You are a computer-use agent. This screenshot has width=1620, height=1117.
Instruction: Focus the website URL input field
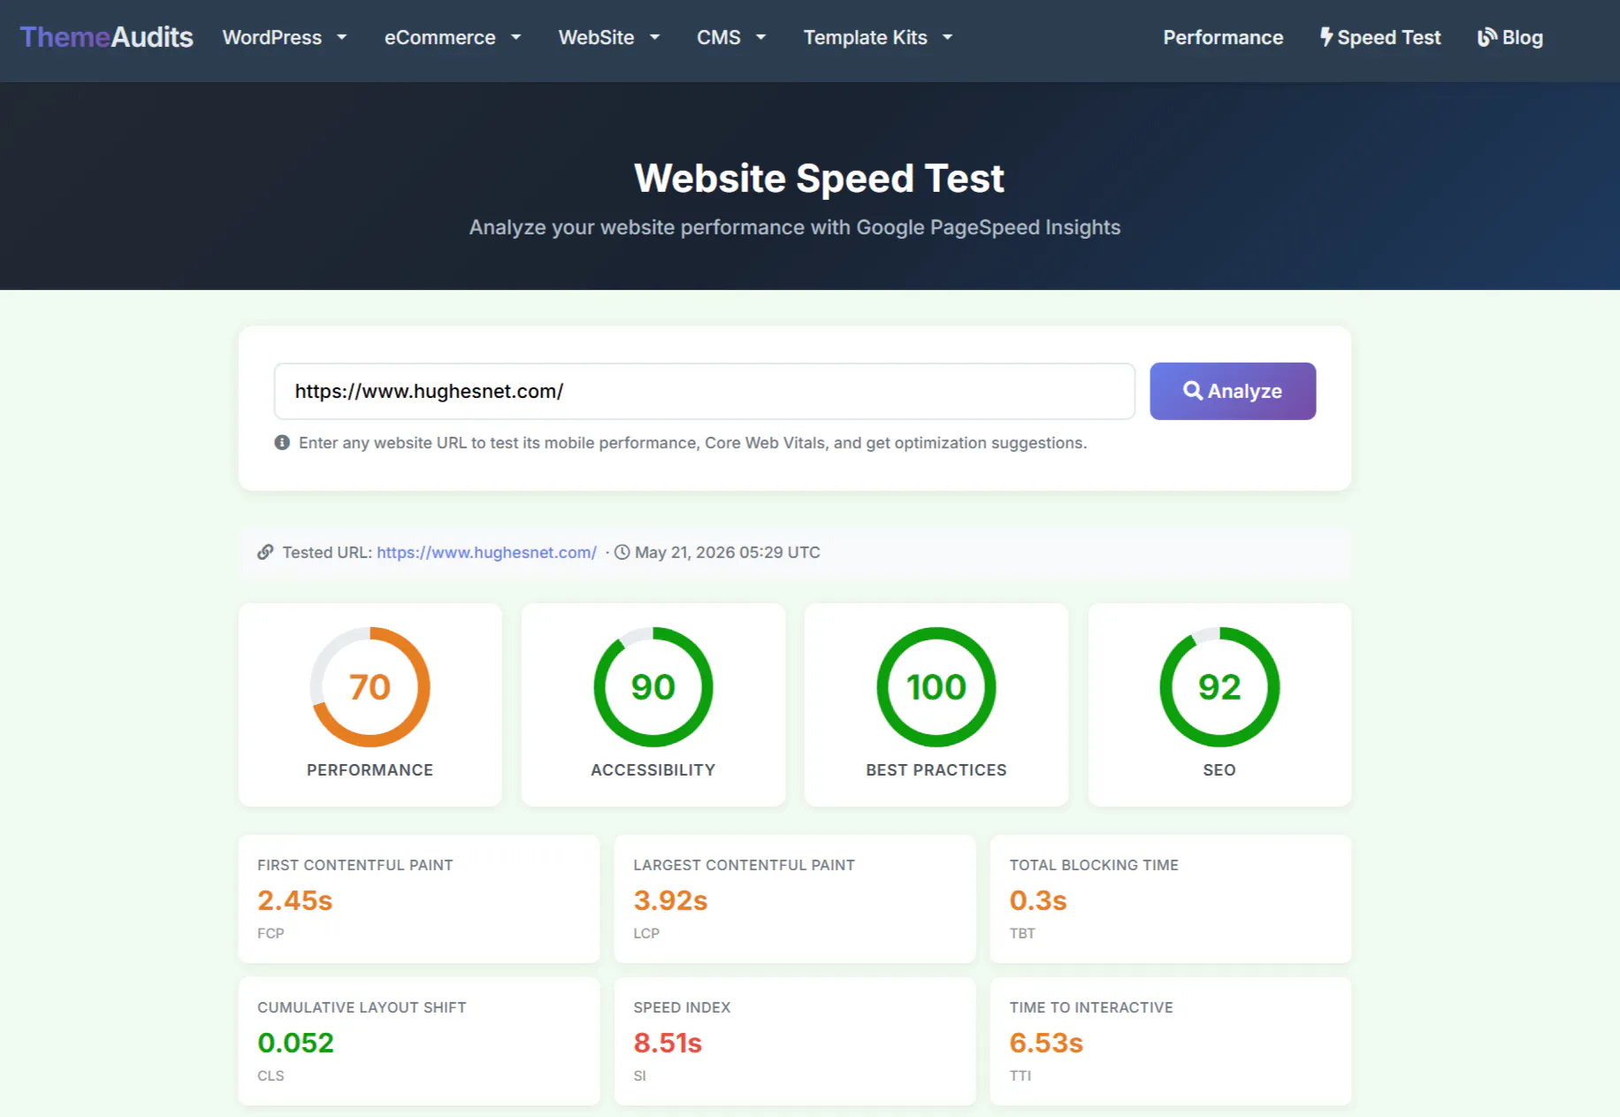click(x=704, y=391)
